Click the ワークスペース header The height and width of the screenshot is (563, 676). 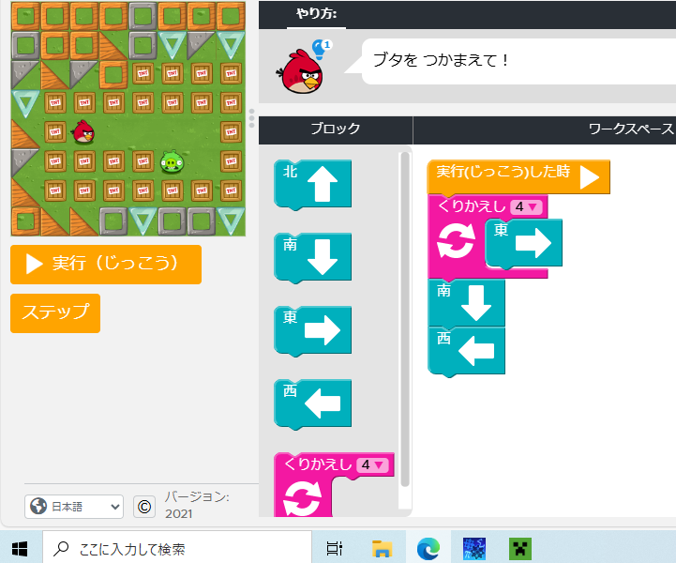630,129
